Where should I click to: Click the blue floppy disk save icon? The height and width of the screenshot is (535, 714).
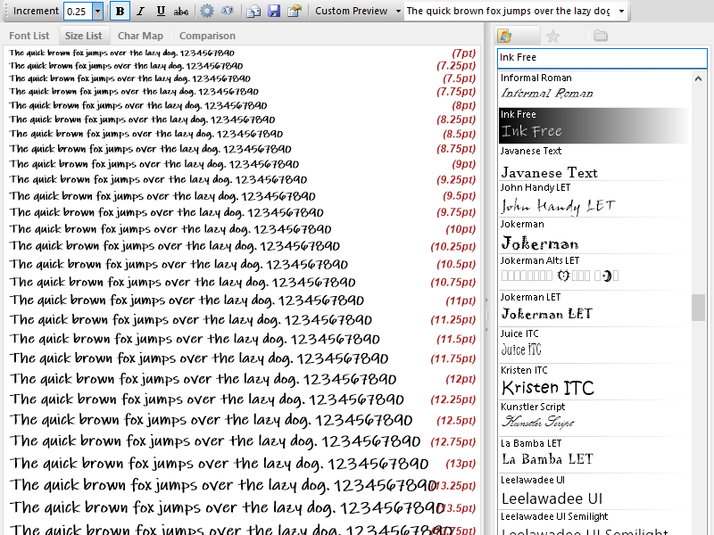(274, 11)
